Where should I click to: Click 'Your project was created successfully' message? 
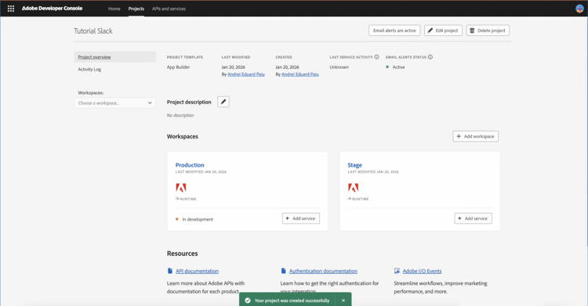pos(292,301)
